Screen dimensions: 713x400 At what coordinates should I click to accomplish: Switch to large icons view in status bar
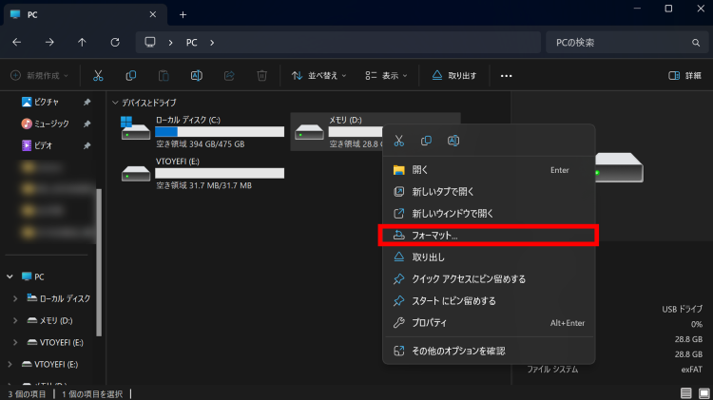pos(703,393)
